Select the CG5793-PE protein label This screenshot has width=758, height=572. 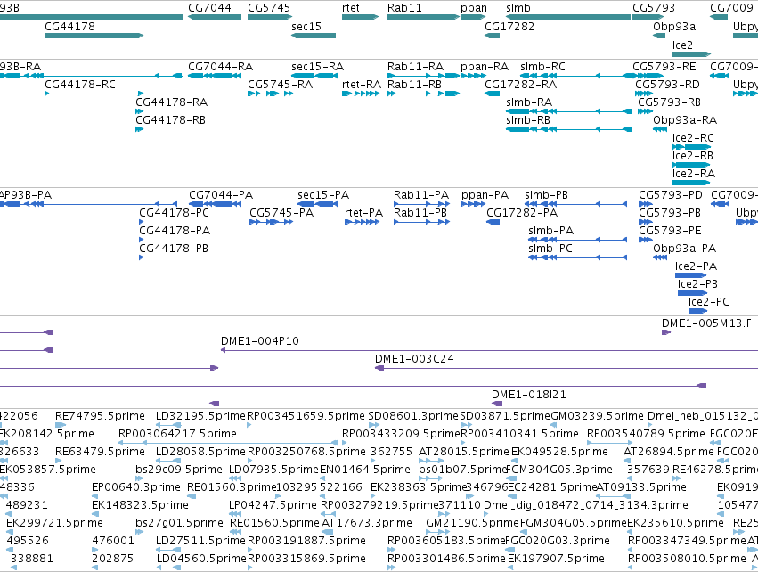point(670,231)
